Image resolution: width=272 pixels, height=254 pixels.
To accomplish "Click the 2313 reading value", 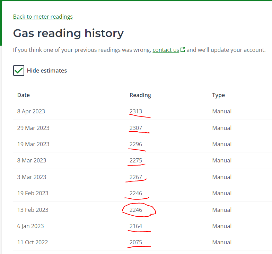I will (136, 111).
